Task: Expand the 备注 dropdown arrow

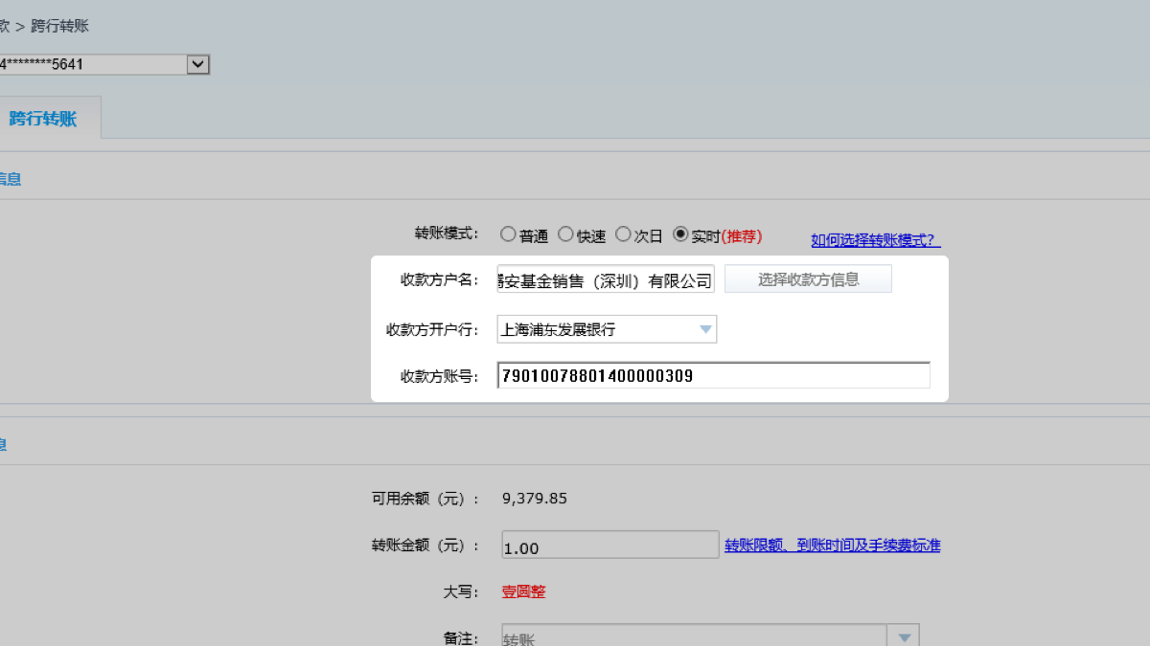Action: pyautogui.click(x=904, y=637)
